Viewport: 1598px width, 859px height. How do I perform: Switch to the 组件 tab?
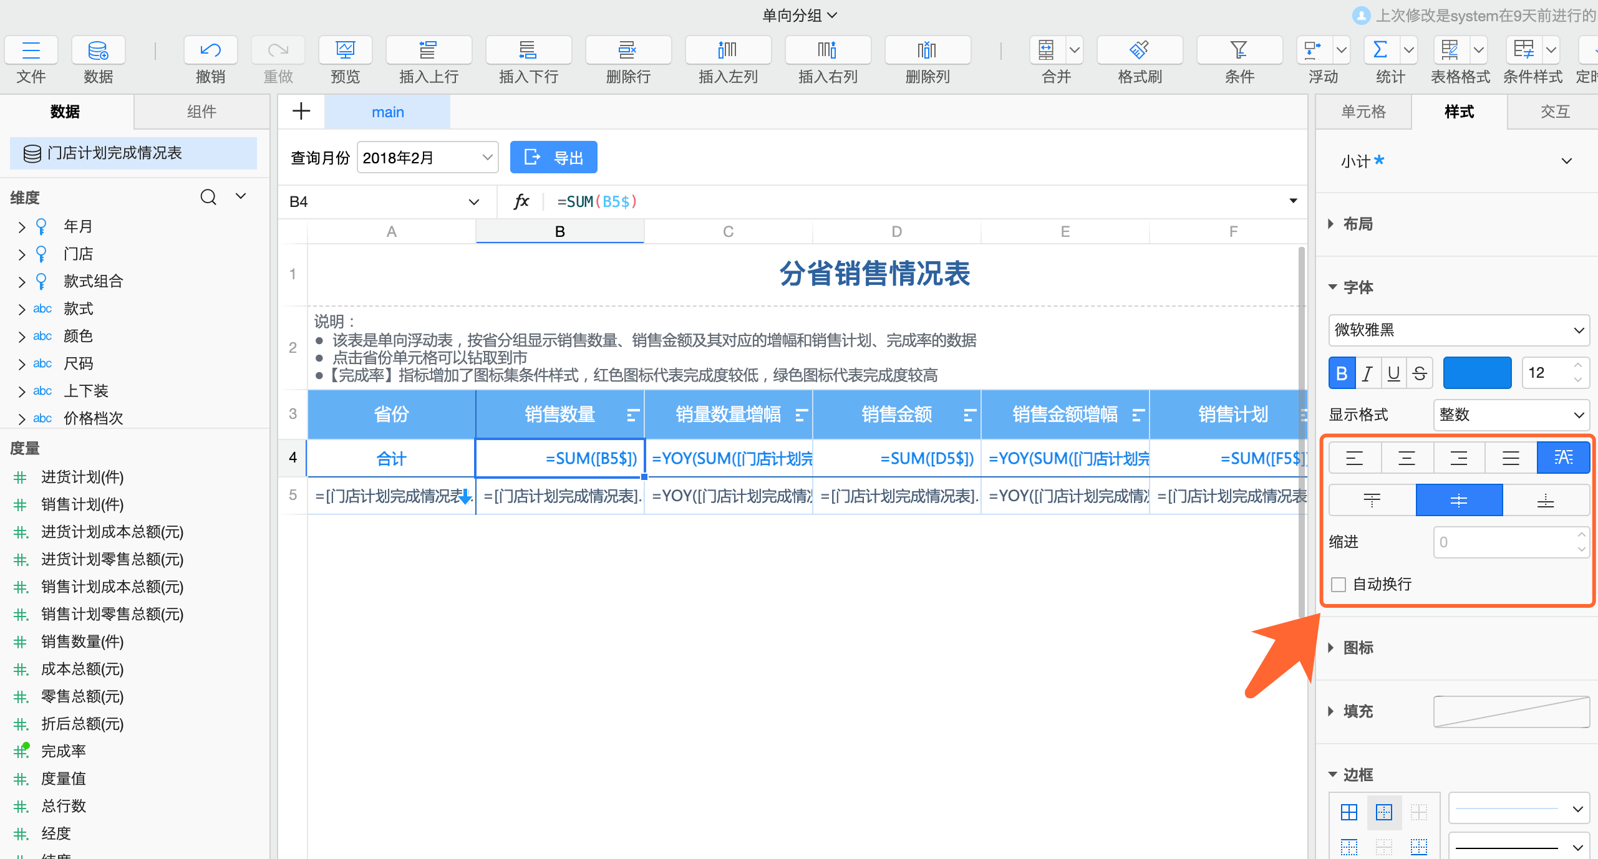click(201, 112)
